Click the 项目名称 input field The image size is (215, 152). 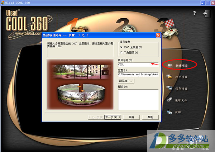(x=138, y=65)
